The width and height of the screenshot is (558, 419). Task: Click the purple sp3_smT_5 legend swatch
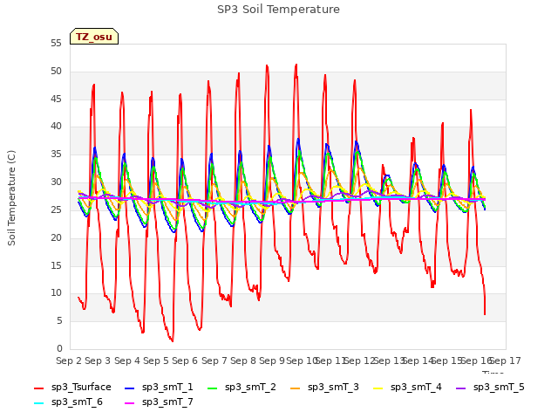click(x=461, y=388)
